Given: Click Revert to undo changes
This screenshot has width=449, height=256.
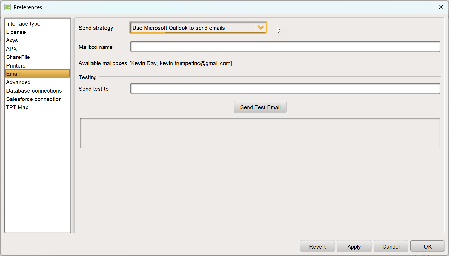Looking at the screenshot, I should pos(317,246).
